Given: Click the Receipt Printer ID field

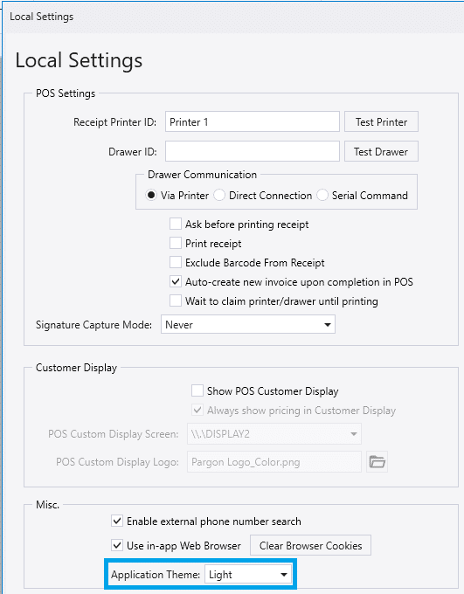Looking at the screenshot, I should 252,121.
